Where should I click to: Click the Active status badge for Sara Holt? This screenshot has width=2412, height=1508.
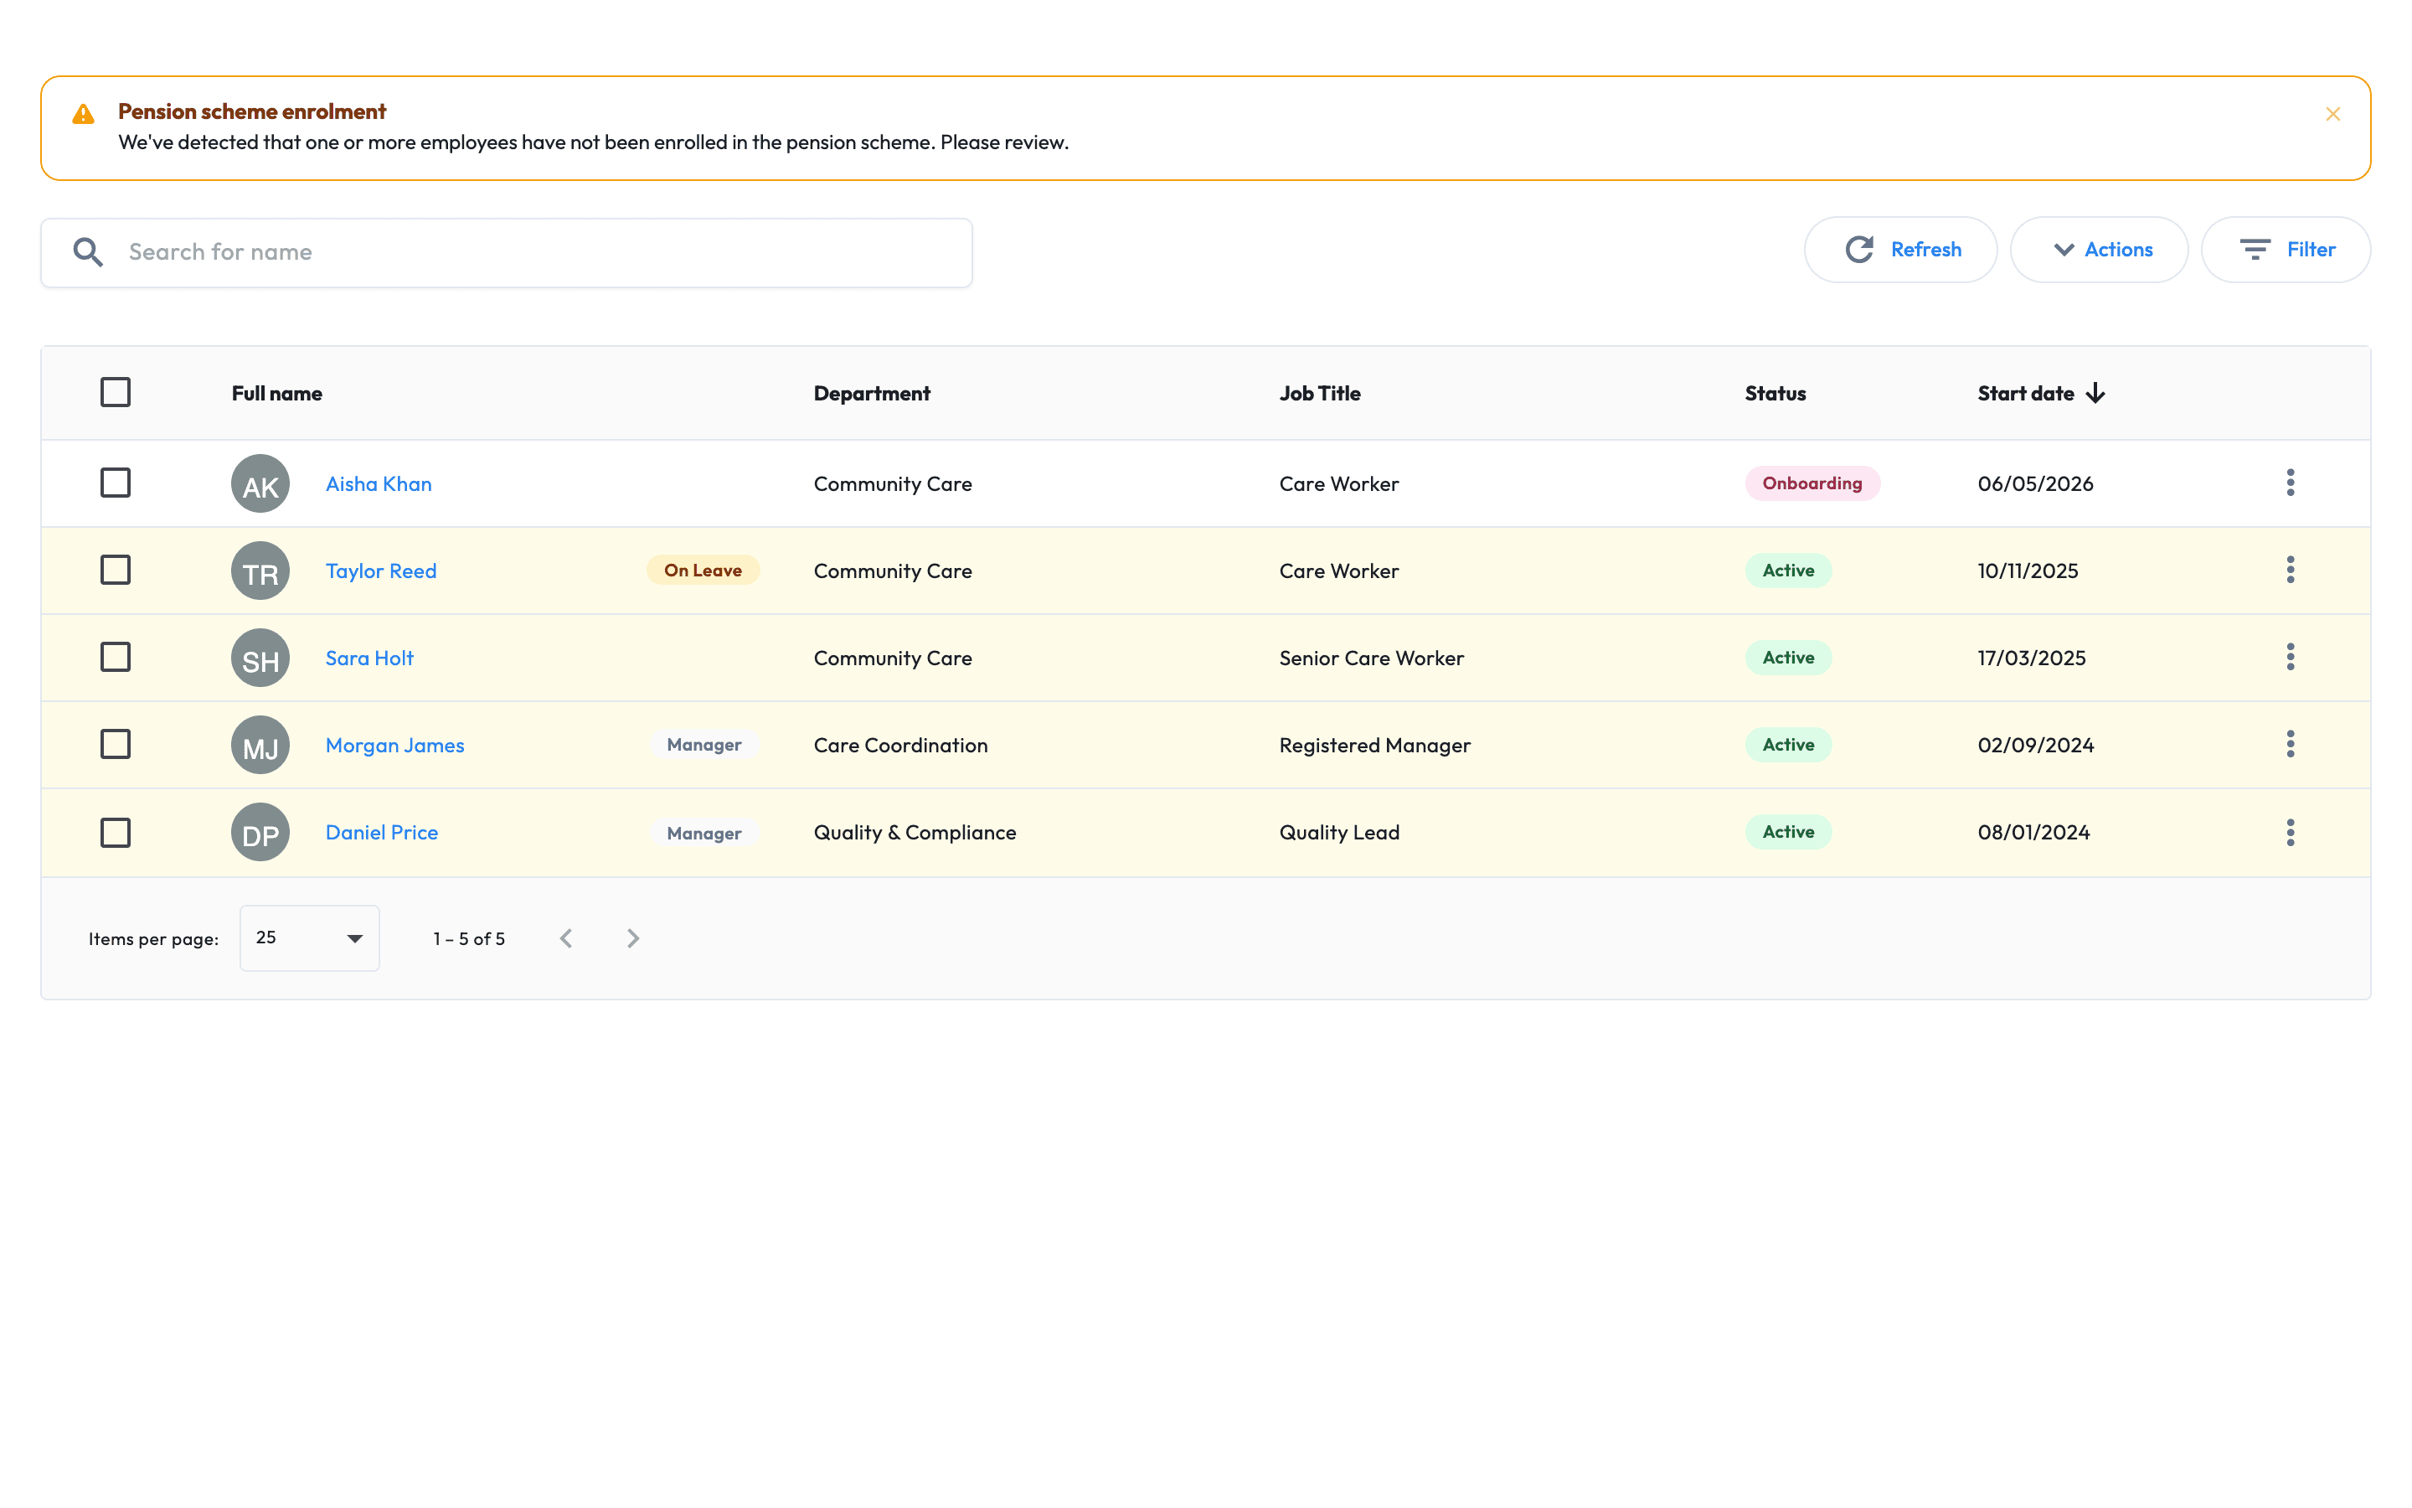pyautogui.click(x=1788, y=658)
